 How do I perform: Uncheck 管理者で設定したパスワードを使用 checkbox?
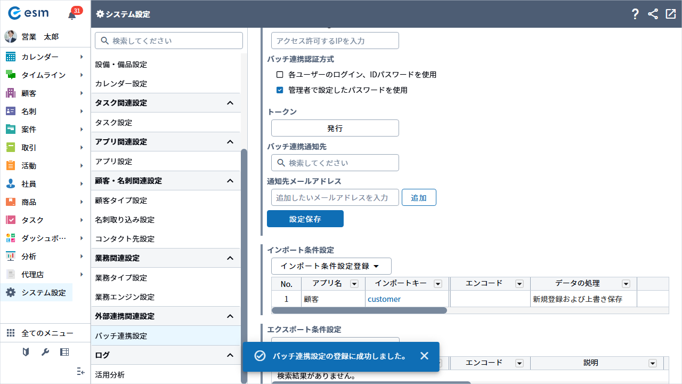click(280, 90)
